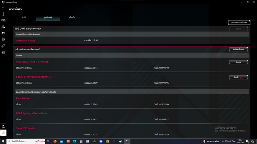
Task: Launch Microsoft Edge from taskbar
Action: 75,141
